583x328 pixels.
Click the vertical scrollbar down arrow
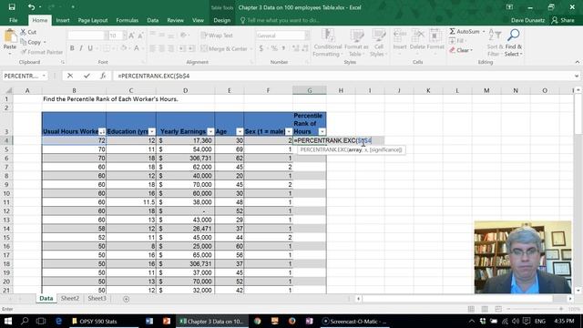(578, 291)
